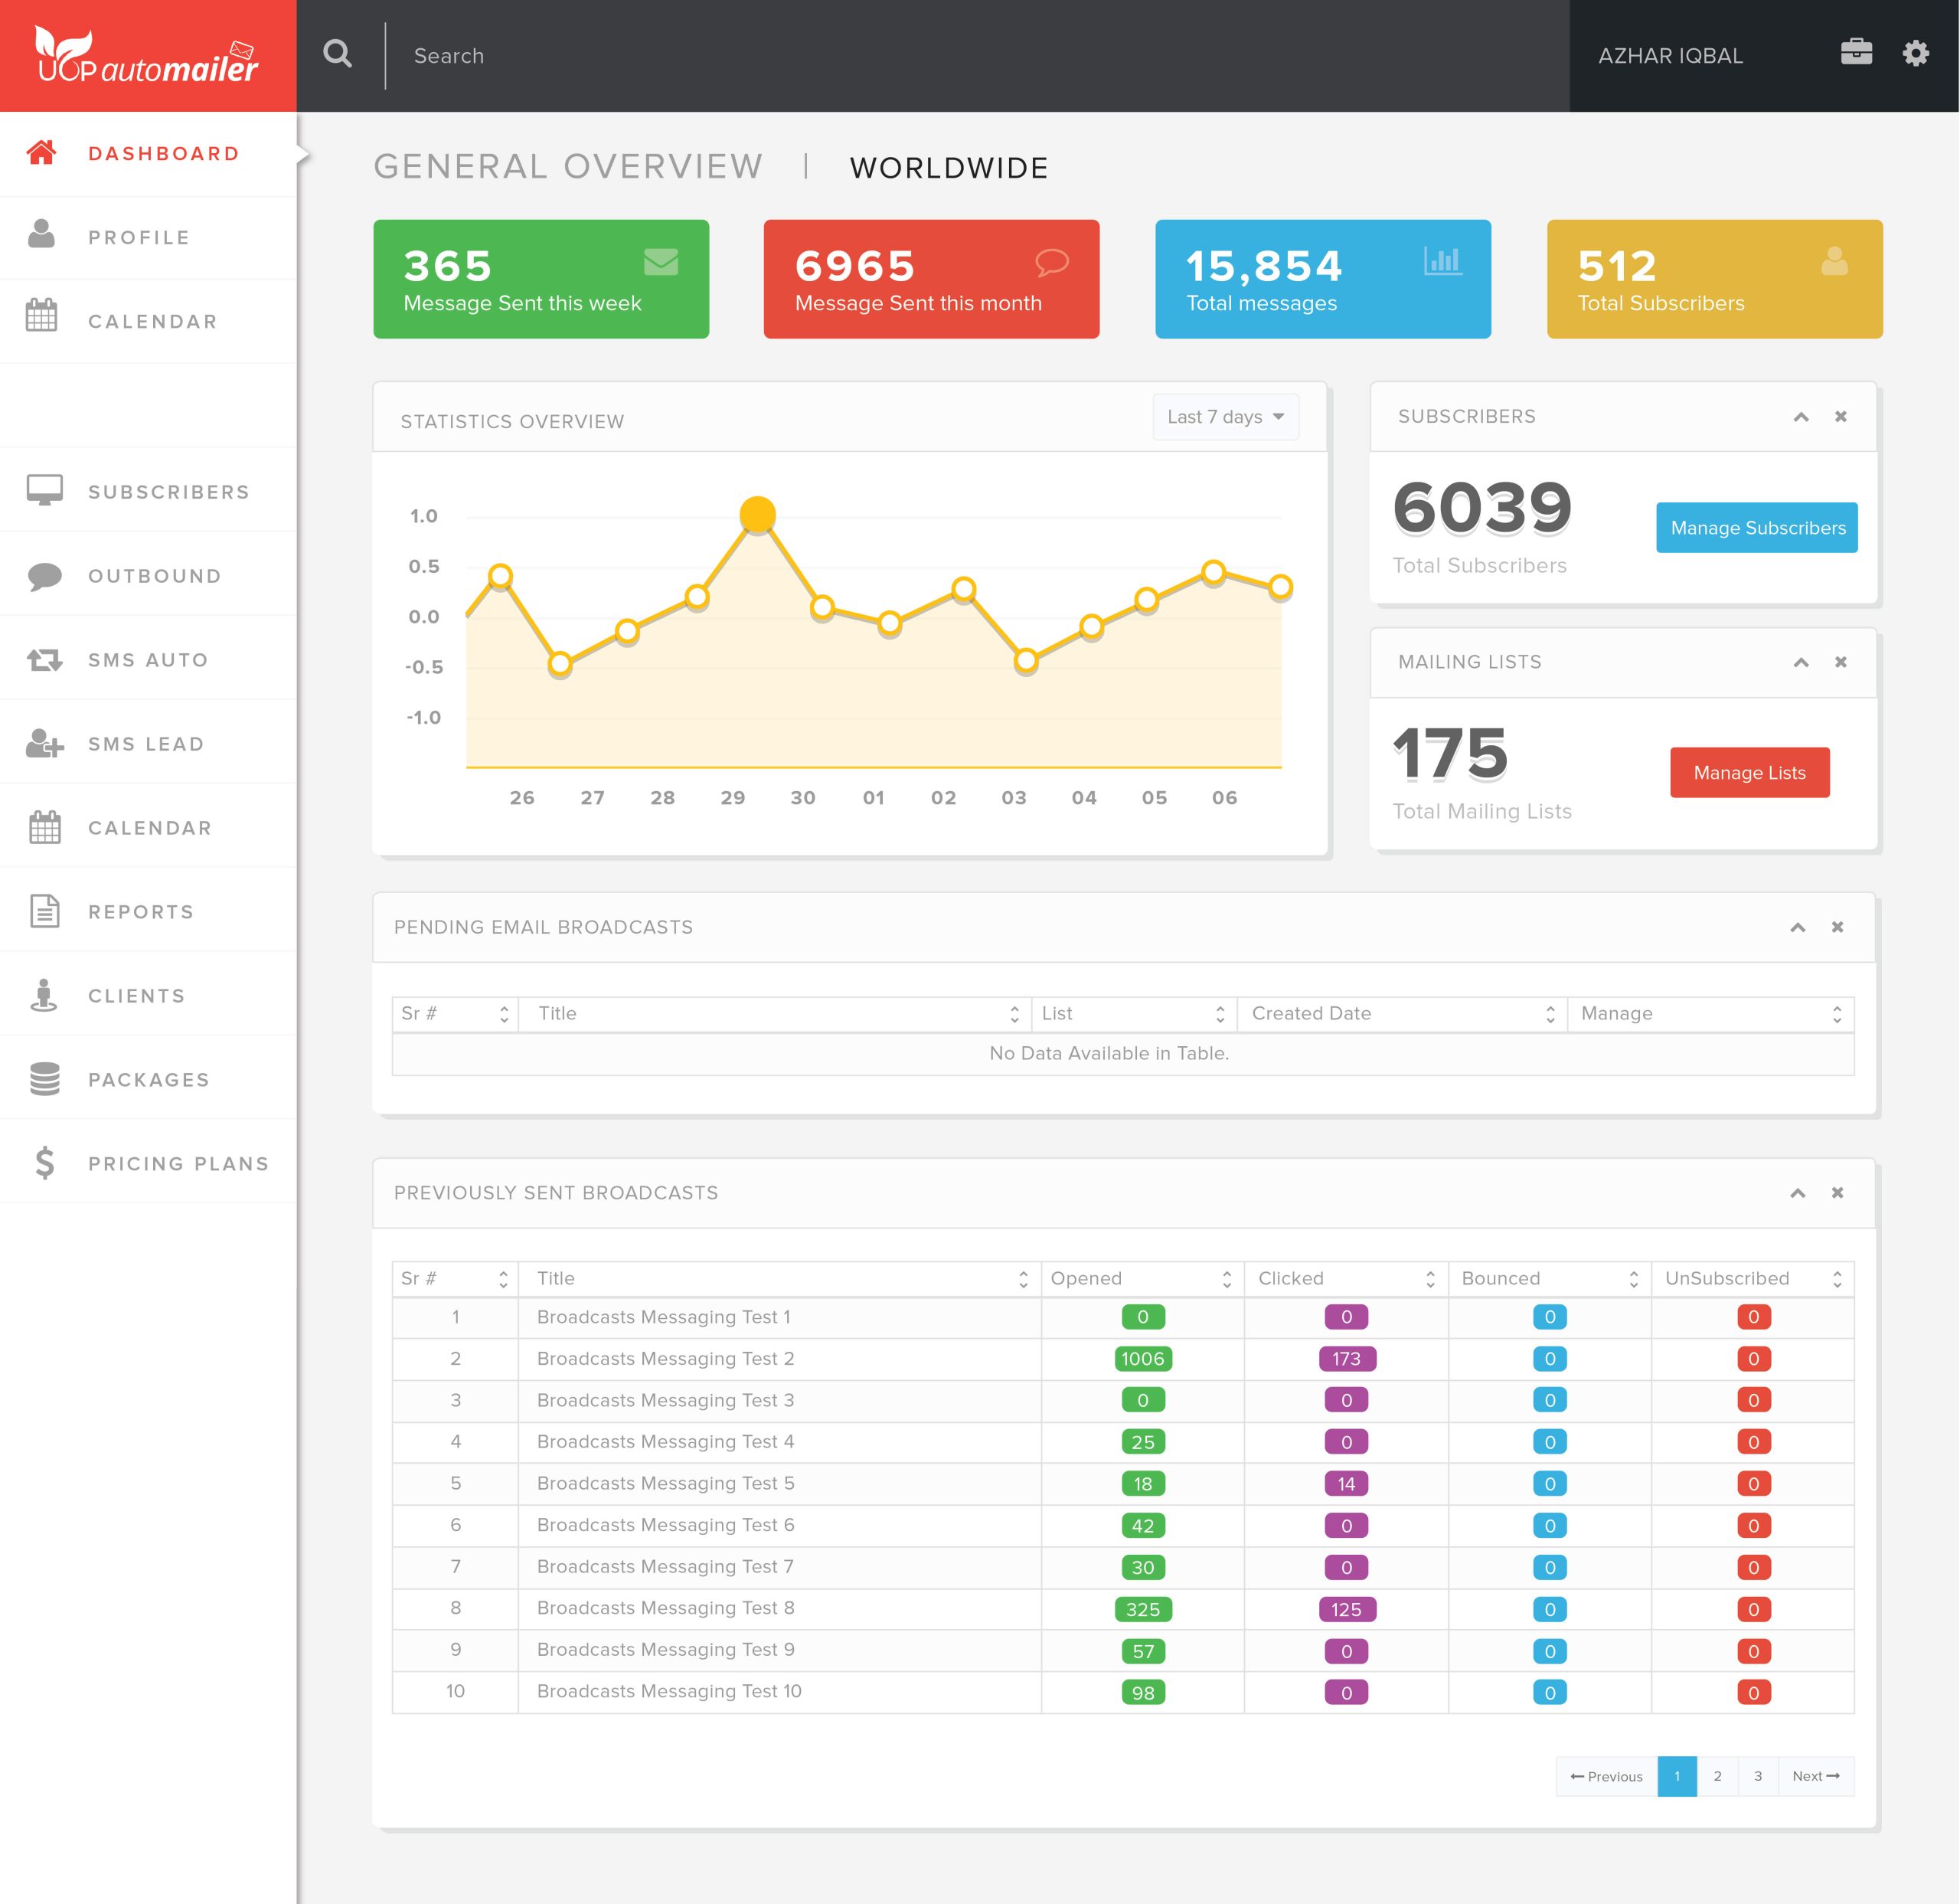
Task: Go to Outbound menu item
Action: tap(154, 576)
